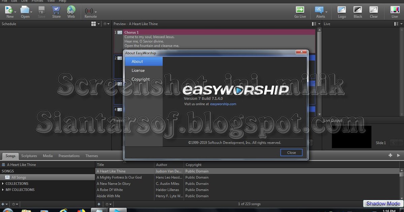Click the Remote broadcast icon
The image size is (404, 212).
click(x=89, y=11)
